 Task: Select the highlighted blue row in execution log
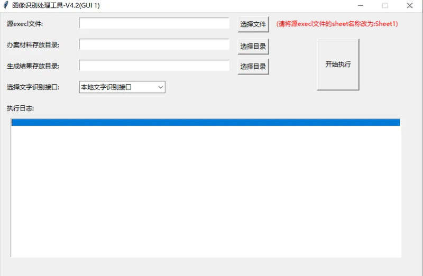pyautogui.click(x=206, y=123)
